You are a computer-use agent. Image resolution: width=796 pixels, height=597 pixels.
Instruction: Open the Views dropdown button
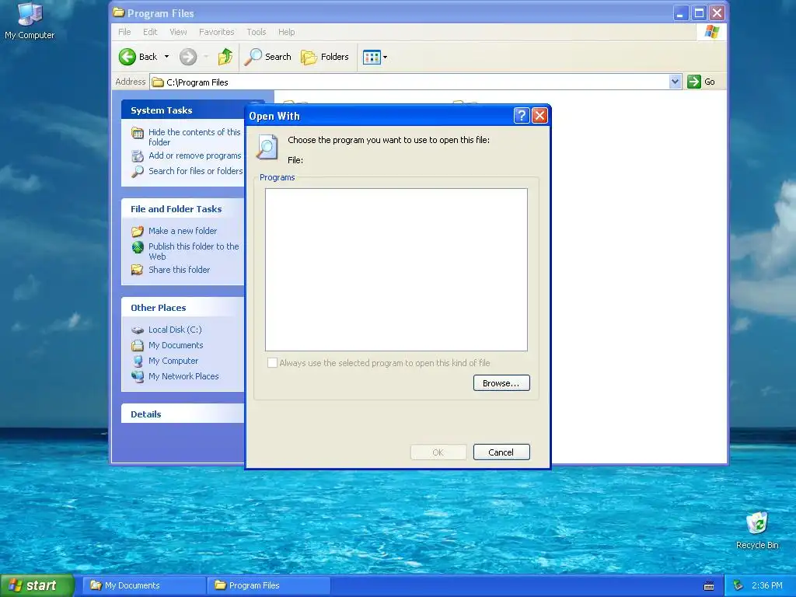coord(375,57)
